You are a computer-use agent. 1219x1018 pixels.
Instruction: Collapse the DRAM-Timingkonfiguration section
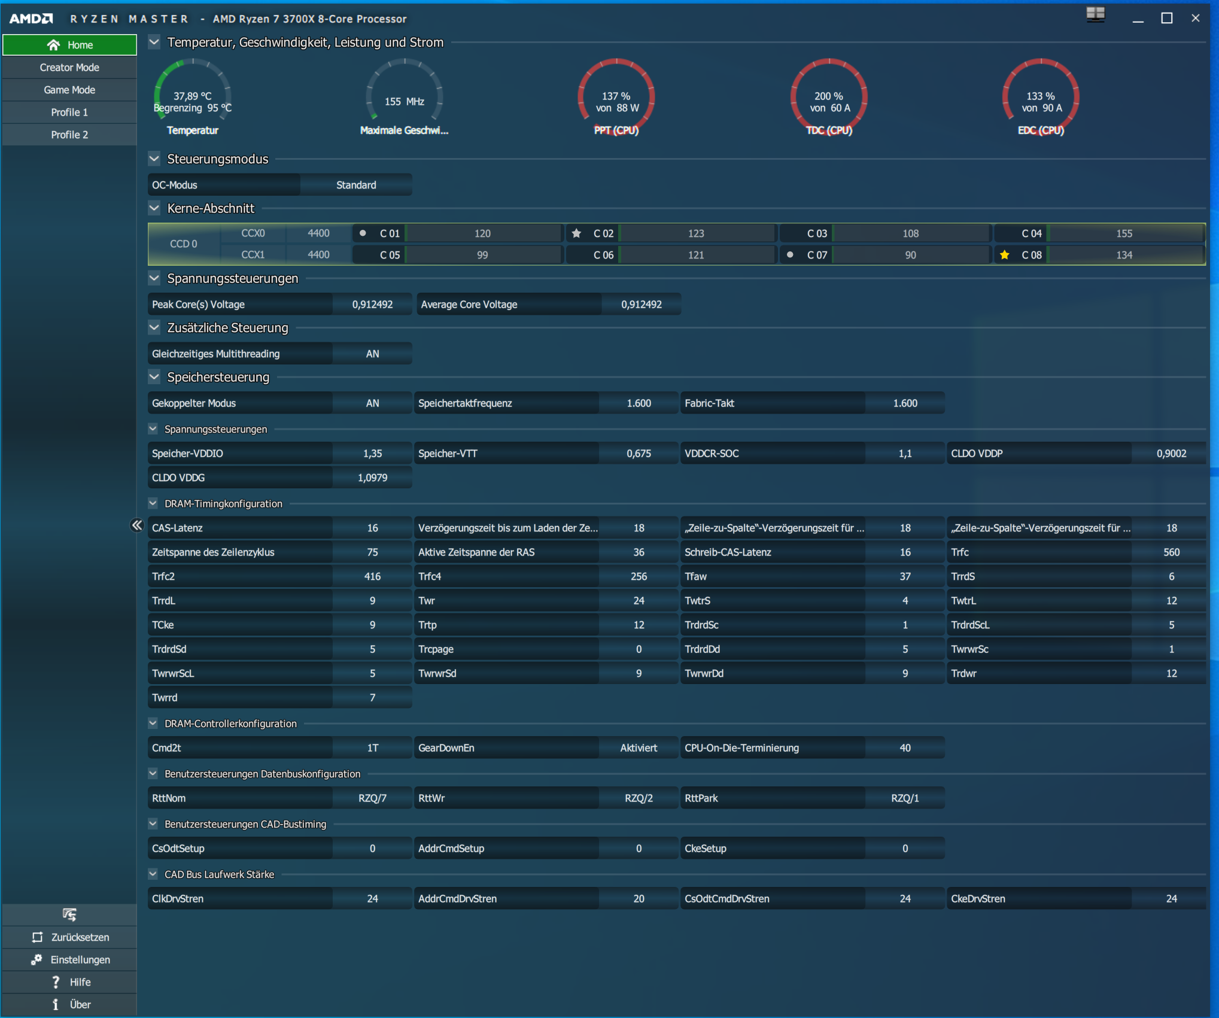tap(154, 503)
